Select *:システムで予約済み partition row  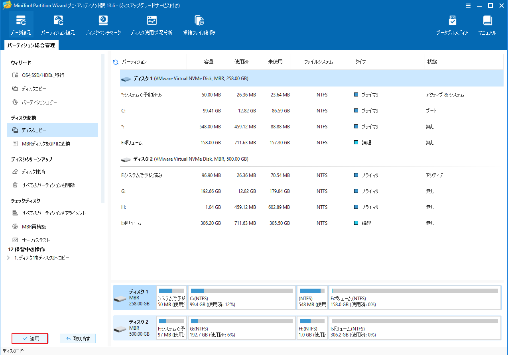311,95
